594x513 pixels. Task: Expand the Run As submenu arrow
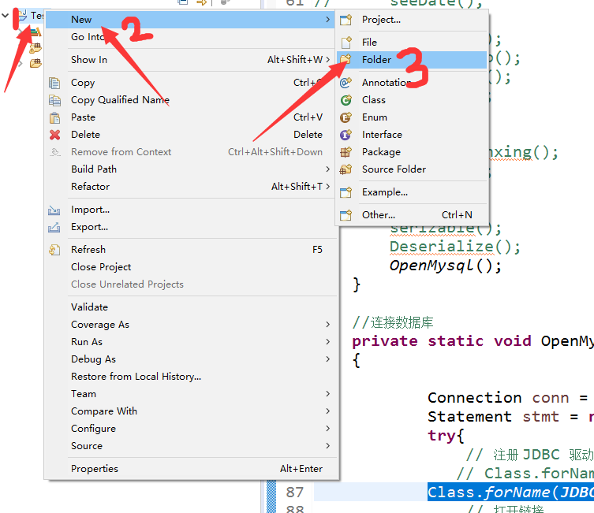click(x=327, y=342)
